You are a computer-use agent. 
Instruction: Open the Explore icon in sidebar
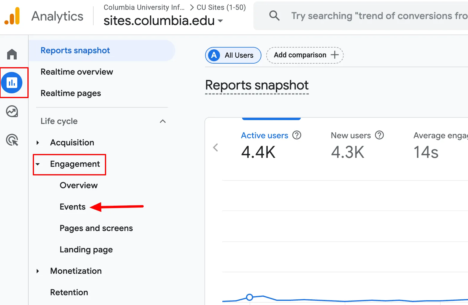tap(12, 111)
